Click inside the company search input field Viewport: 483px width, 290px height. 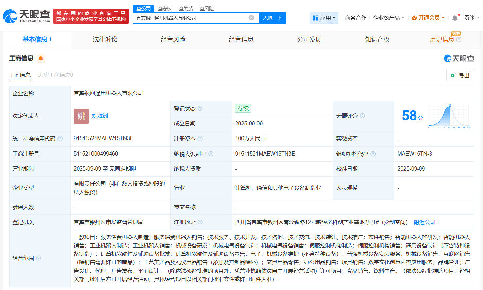[x=190, y=18]
